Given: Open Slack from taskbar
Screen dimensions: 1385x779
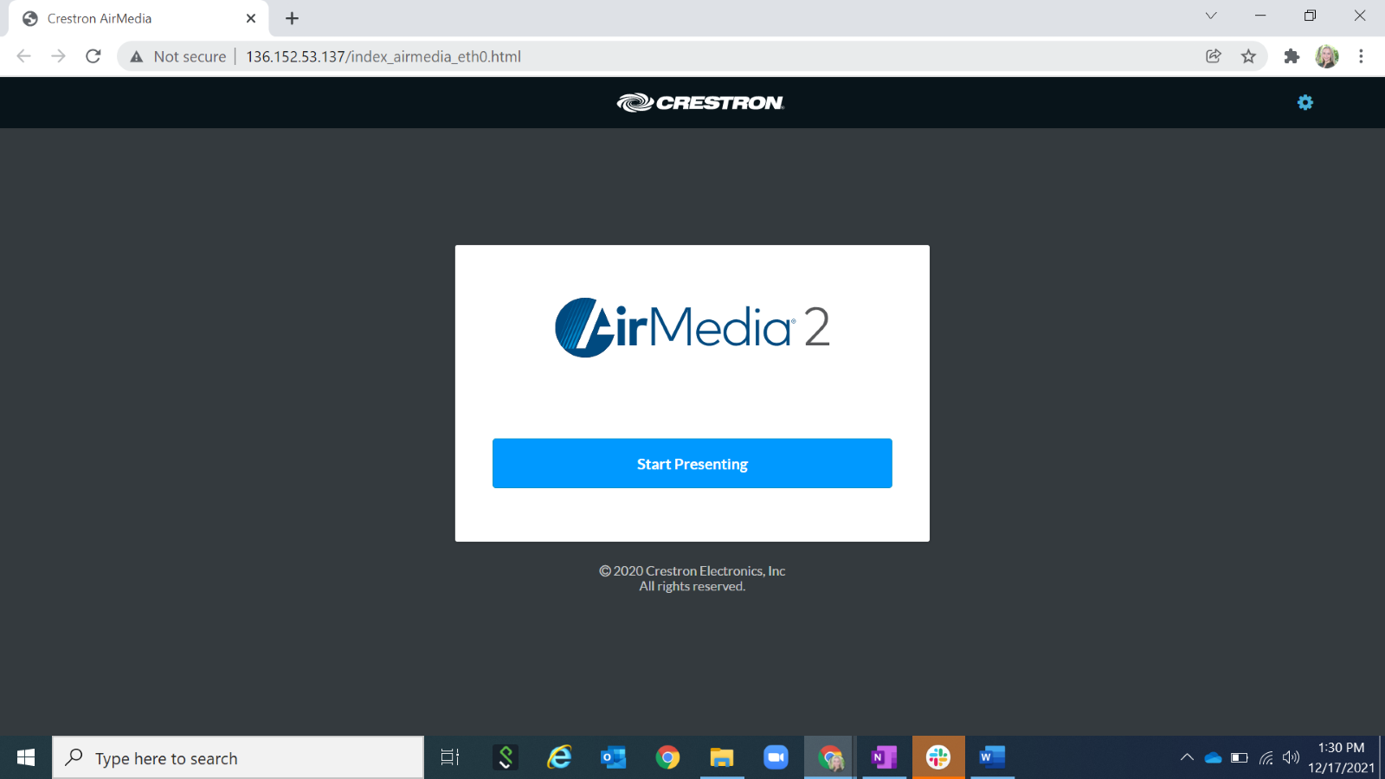Looking at the screenshot, I should coord(938,757).
